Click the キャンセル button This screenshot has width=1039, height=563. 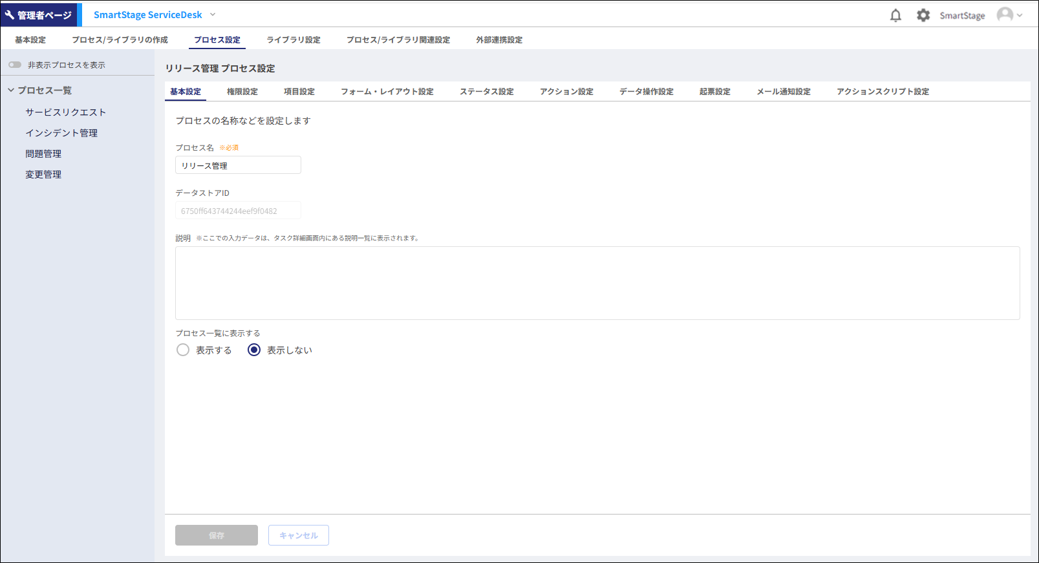(x=298, y=535)
